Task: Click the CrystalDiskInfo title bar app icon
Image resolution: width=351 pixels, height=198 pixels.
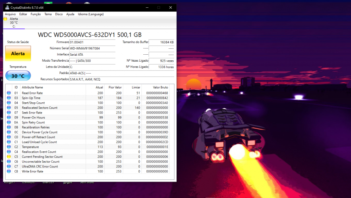Action: point(7,7)
